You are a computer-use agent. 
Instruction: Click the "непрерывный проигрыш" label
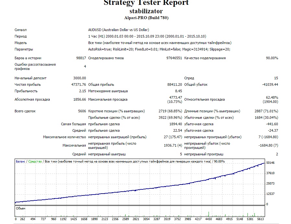[x=204, y=154]
